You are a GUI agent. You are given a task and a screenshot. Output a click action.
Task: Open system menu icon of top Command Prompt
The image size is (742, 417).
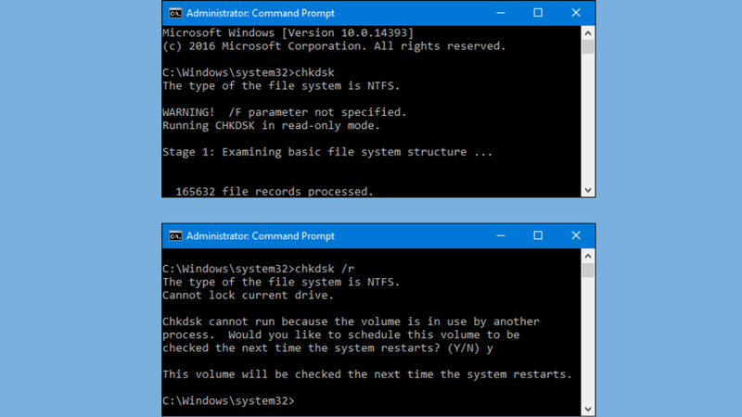pos(175,13)
